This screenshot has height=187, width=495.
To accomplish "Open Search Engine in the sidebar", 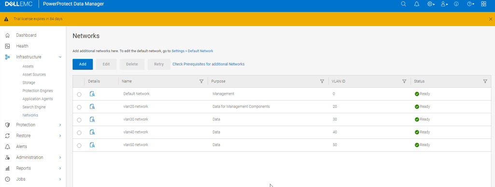I will tap(34, 107).
